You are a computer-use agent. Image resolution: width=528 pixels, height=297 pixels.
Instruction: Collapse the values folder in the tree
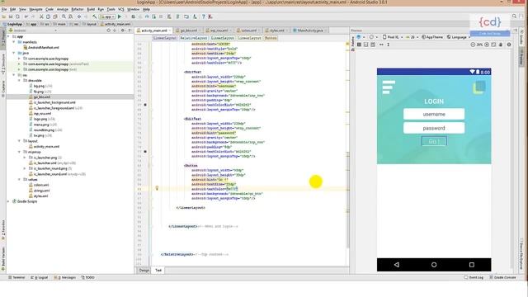coord(19,180)
